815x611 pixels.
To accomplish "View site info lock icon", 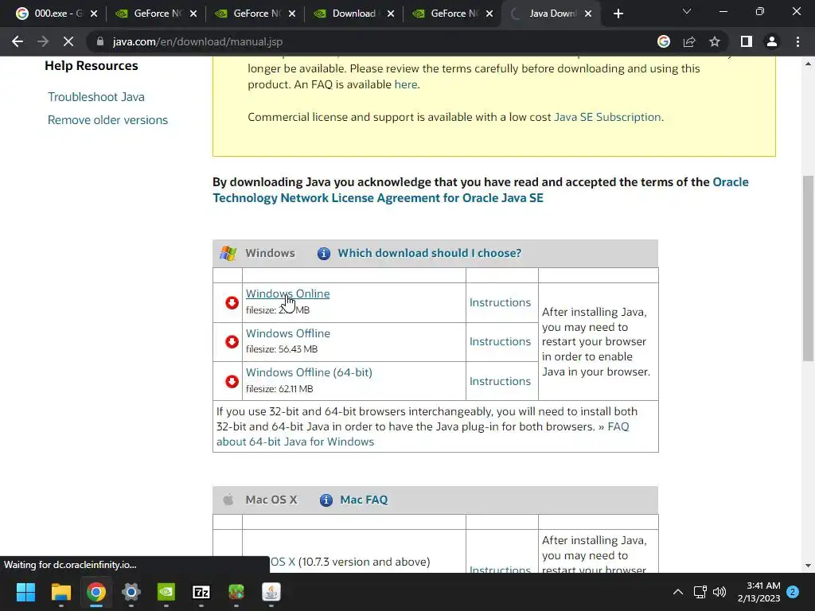I will [x=100, y=41].
